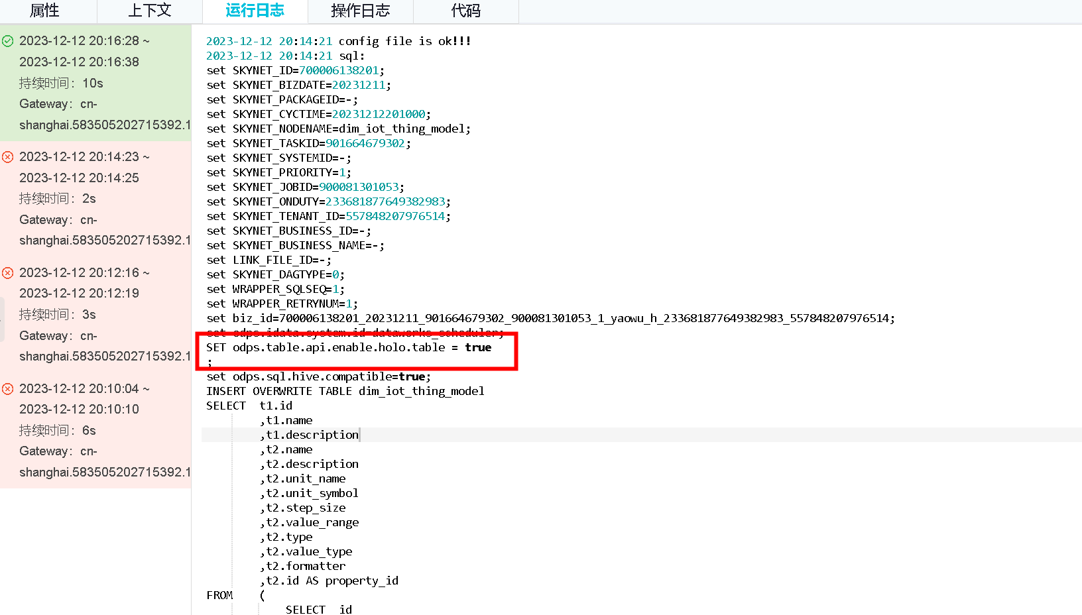Click the SKYNET_NODENAME=dim_iot_thing_model line
Viewport: 1082px width, 615px height.
click(339, 129)
